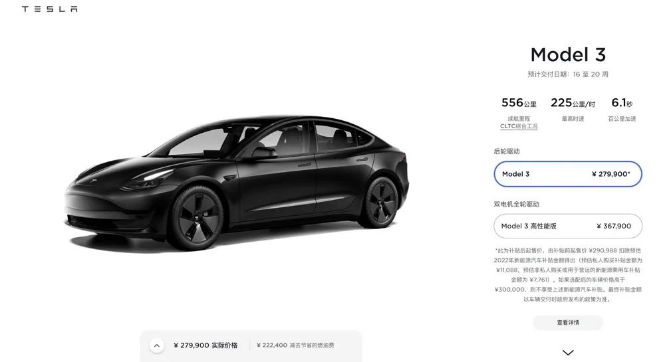Click the 556公里 range figure
Viewport: 665px width, 362px height.
click(519, 103)
